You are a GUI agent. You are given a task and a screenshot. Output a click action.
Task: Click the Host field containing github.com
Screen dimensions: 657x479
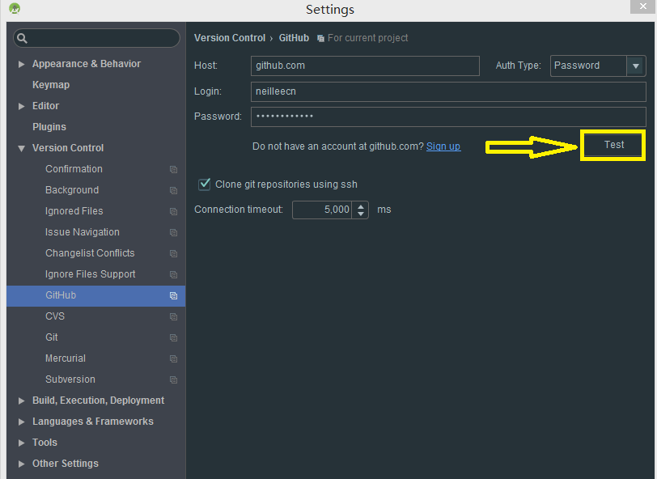point(365,66)
